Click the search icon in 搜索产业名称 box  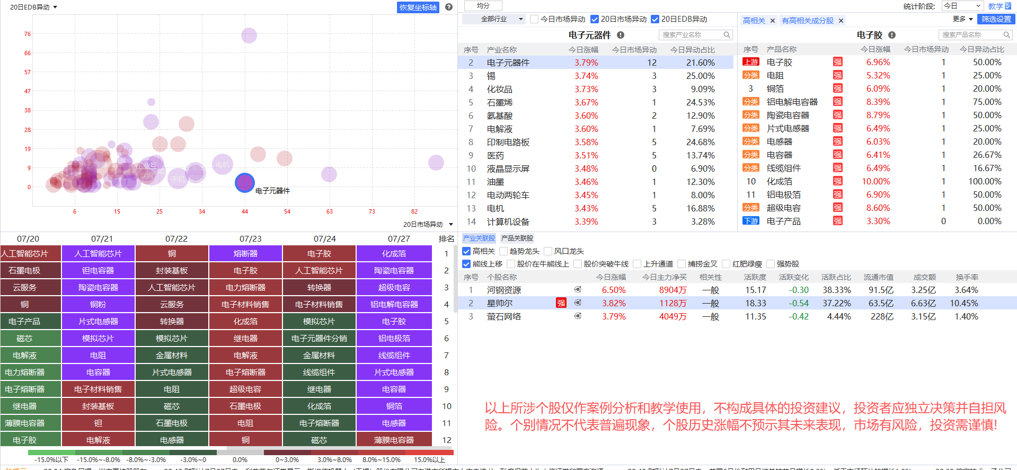(x=727, y=35)
